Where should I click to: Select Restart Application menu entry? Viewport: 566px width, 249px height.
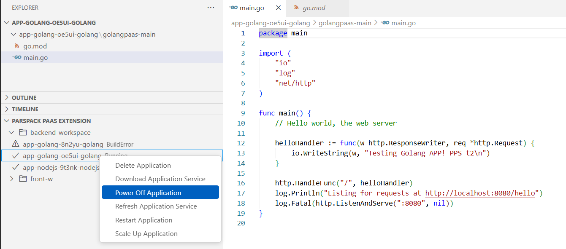(144, 220)
